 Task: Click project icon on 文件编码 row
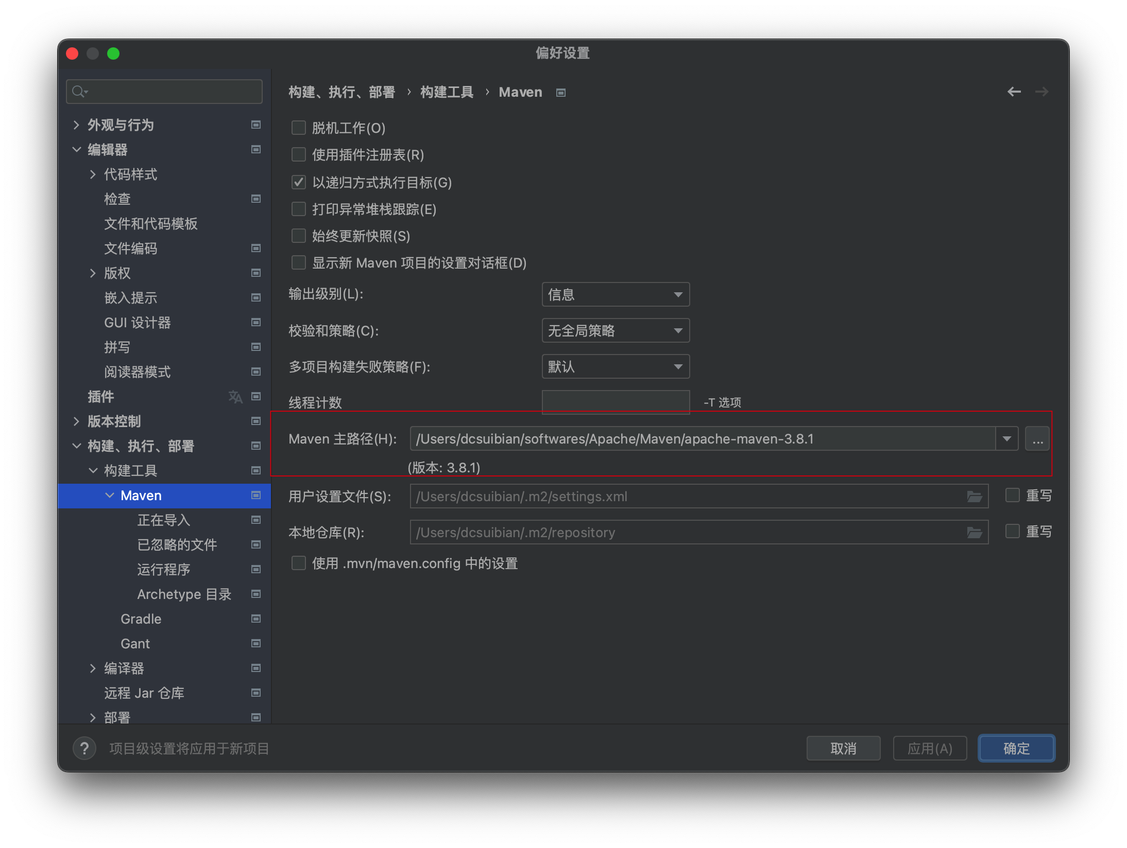[x=255, y=248]
